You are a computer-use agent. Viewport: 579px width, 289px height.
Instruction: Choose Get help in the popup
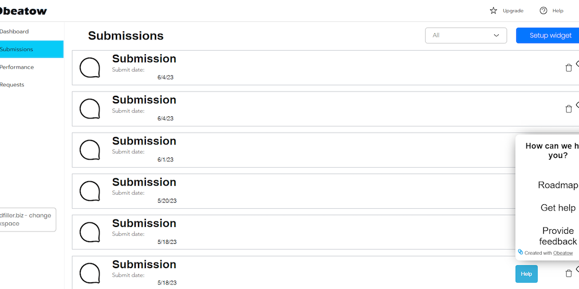(558, 208)
